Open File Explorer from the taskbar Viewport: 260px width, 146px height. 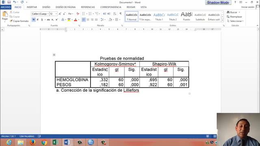tap(21, 142)
